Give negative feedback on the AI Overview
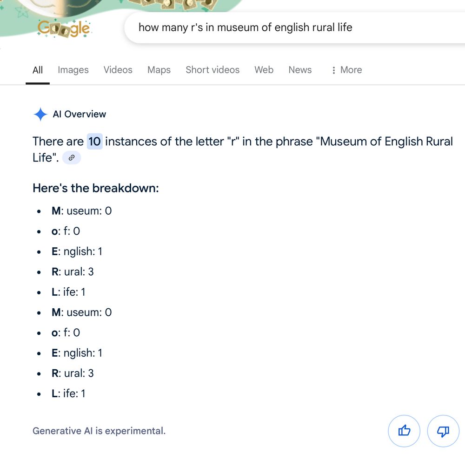Image resolution: width=465 pixels, height=454 pixels. point(442,431)
